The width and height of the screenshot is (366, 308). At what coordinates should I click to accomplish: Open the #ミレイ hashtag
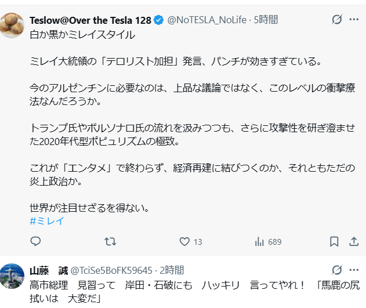pyautogui.click(x=46, y=221)
